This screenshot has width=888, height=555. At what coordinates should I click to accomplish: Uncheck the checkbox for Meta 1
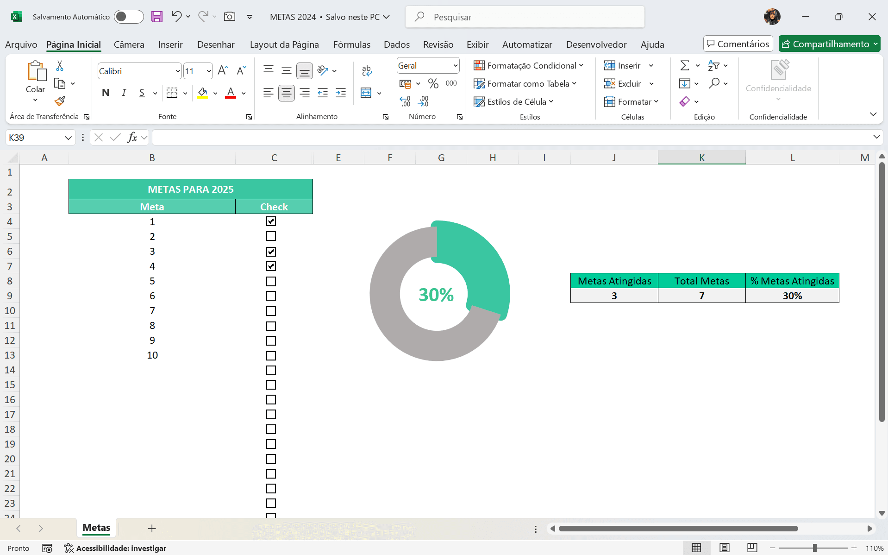(x=271, y=221)
